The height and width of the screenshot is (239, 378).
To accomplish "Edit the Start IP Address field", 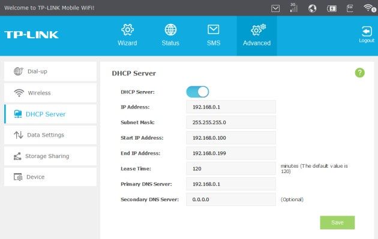I will (231, 138).
